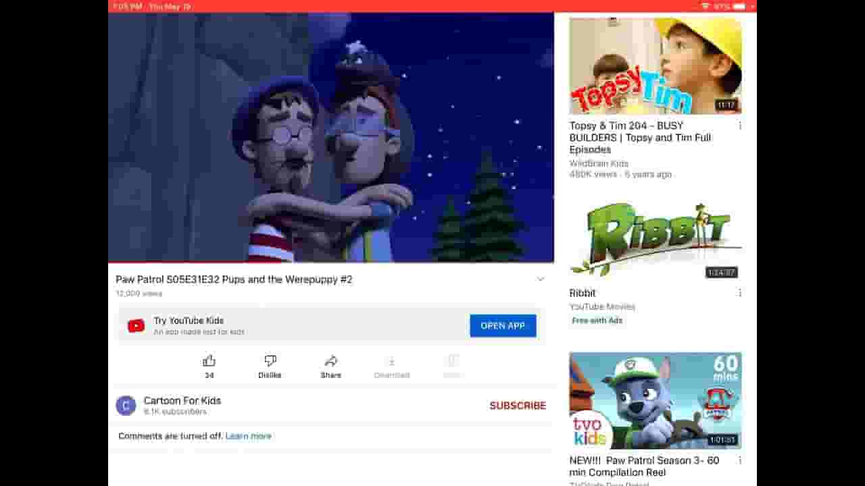This screenshot has width=865, height=486.
Task: Click 'Paw Patrol S05E31E32' video title text
Action: [x=234, y=279]
